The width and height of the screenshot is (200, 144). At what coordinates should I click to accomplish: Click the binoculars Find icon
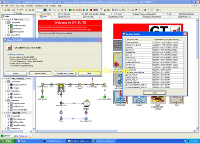pyautogui.click(x=45, y=10)
